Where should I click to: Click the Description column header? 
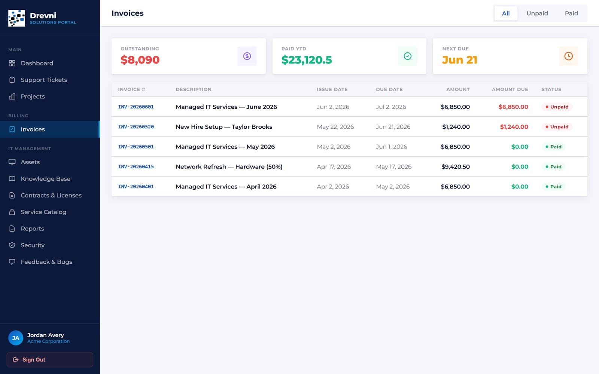click(194, 89)
